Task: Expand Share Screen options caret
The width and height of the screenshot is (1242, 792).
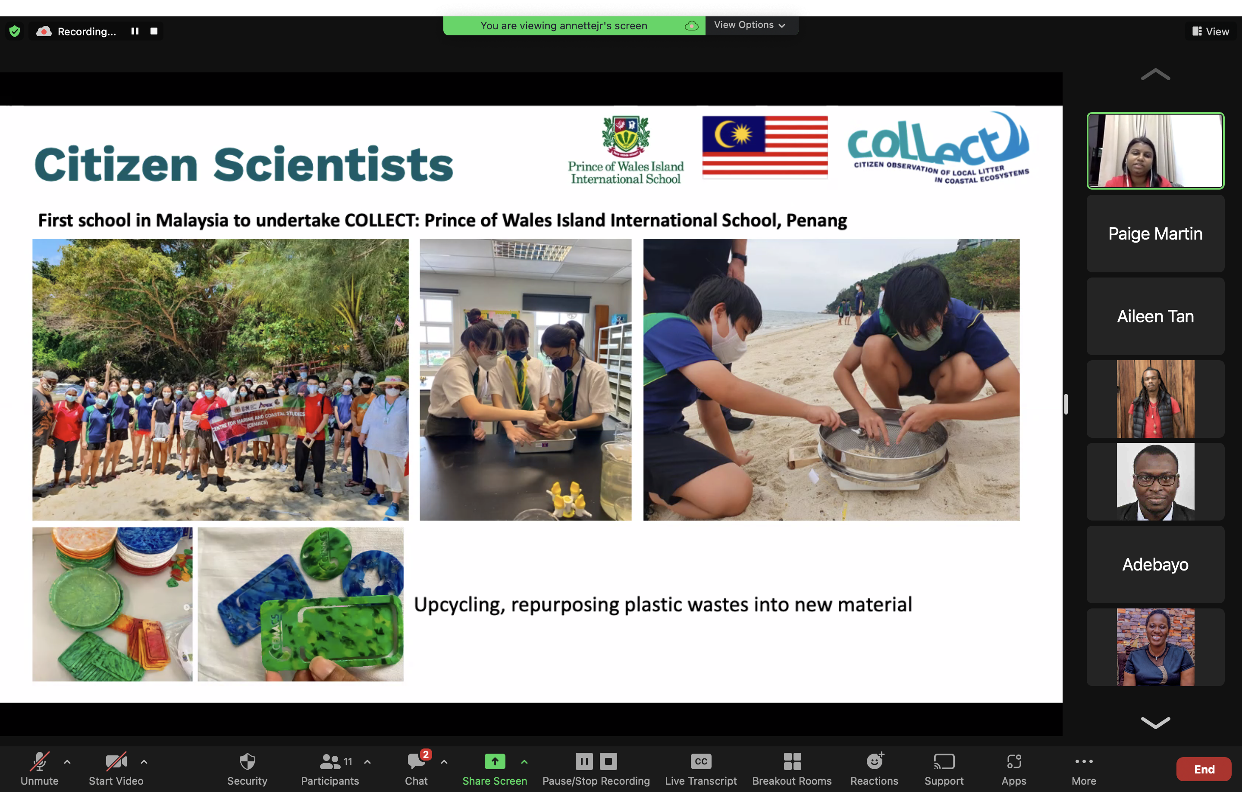Action: click(x=524, y=761)
